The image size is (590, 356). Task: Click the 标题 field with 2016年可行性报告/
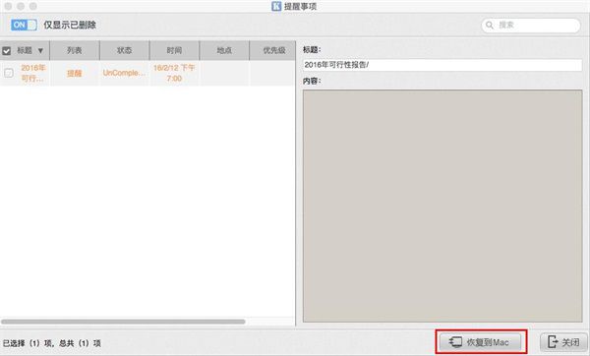(x=442, y=65)
